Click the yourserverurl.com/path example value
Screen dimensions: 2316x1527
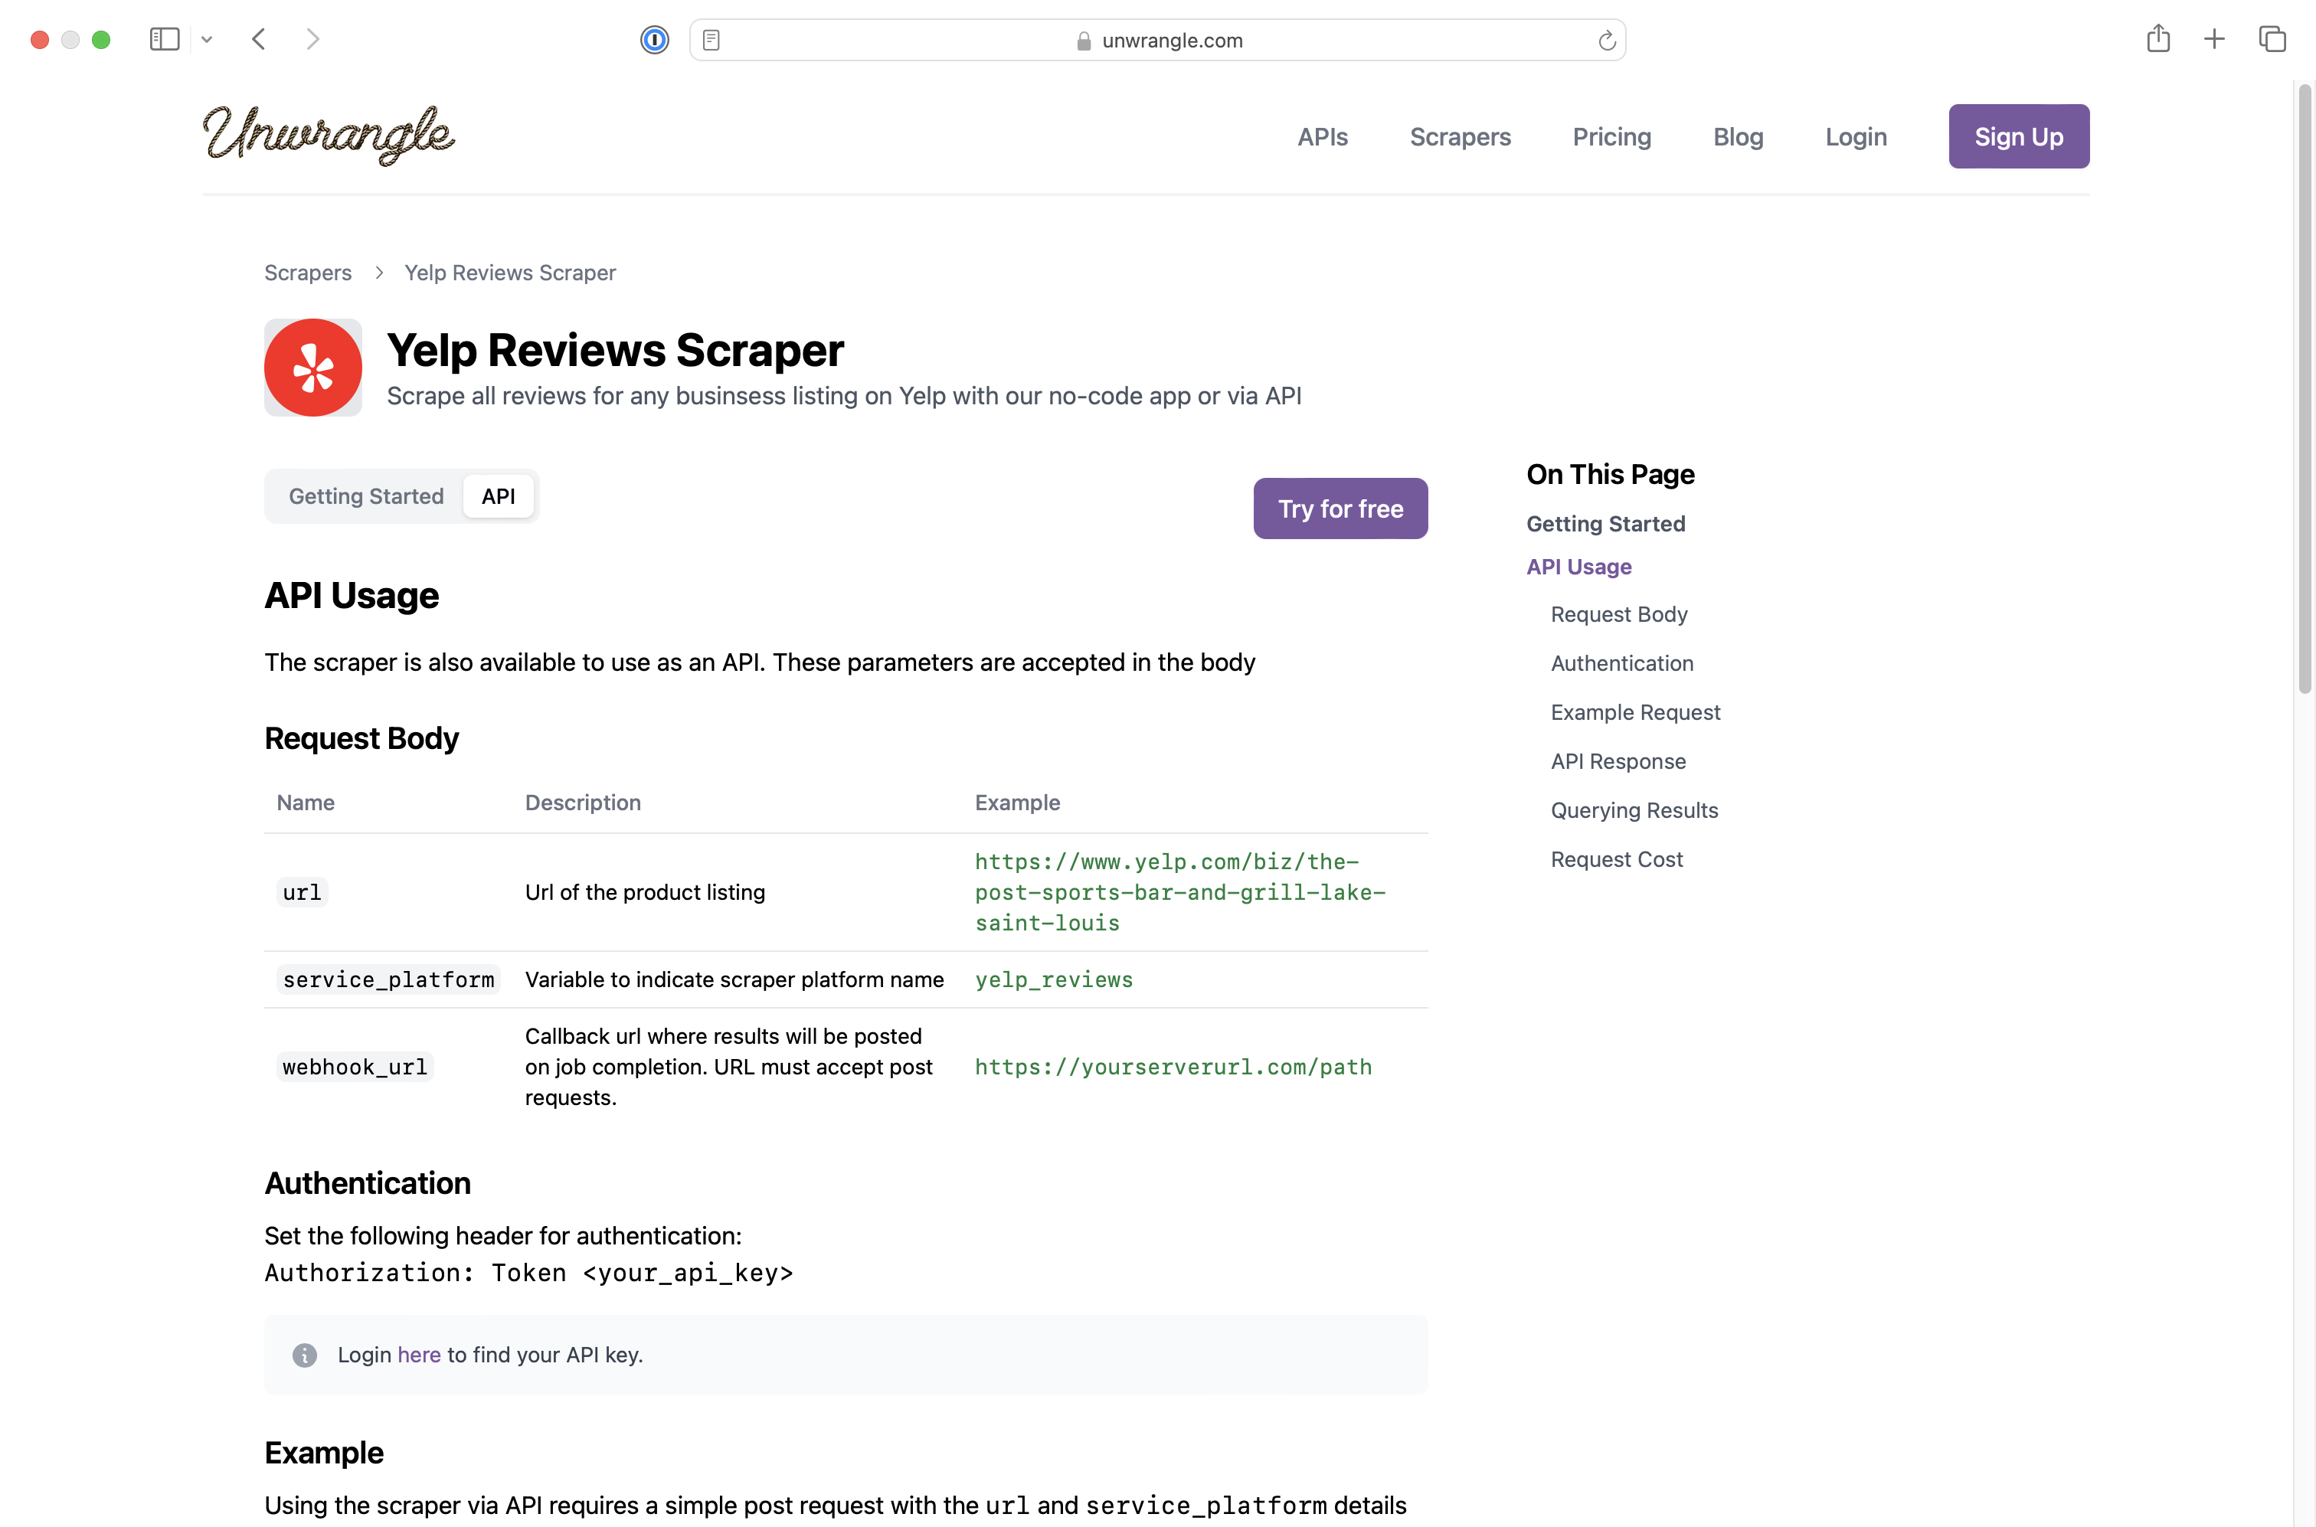point(1173,1066)
